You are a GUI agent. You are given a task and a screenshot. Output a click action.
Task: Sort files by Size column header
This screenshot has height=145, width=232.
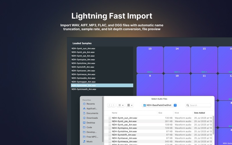click(x=160, y=113)
